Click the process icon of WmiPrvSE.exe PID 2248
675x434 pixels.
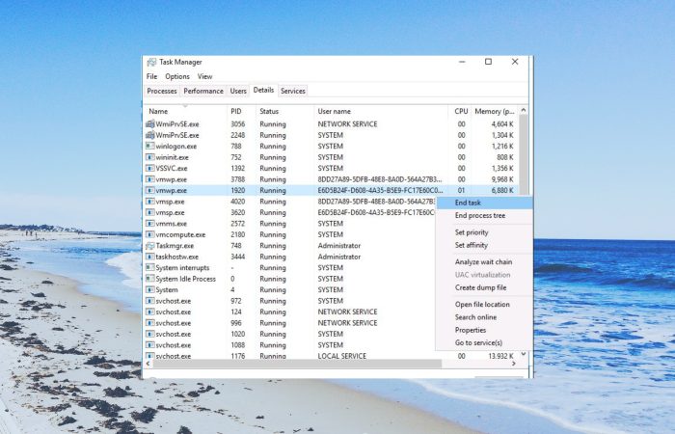(x=149, y=135)
